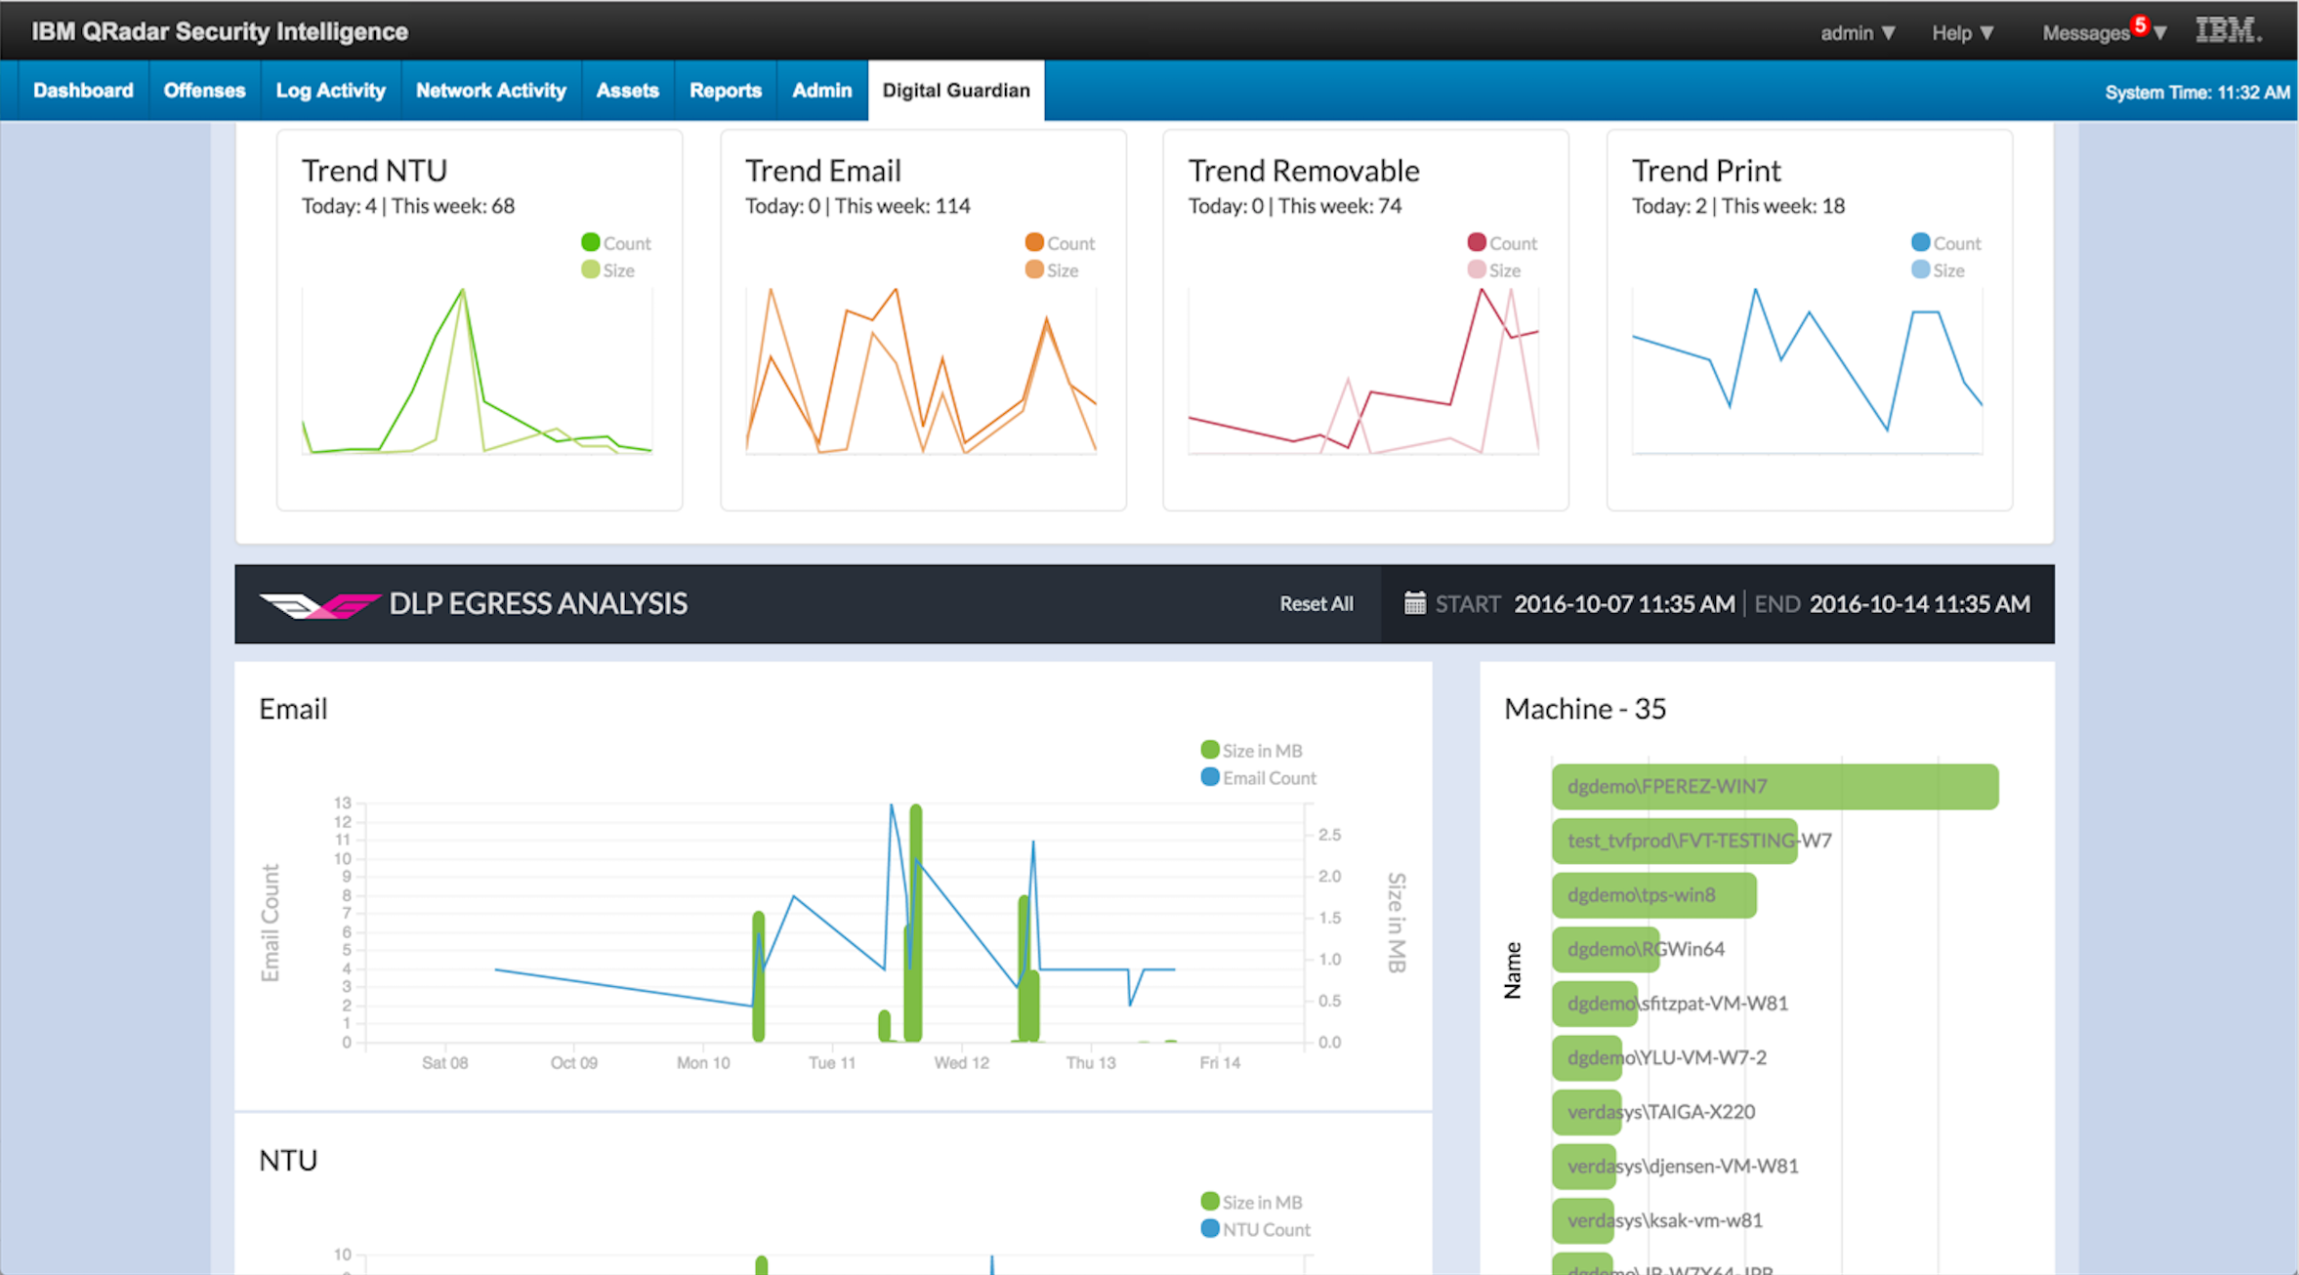The image size is (2299, 1275).
Task: Open the Offenses tab
Action: pos(204,90)
